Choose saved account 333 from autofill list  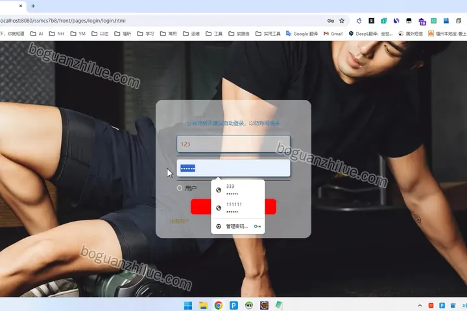point(237,190)
